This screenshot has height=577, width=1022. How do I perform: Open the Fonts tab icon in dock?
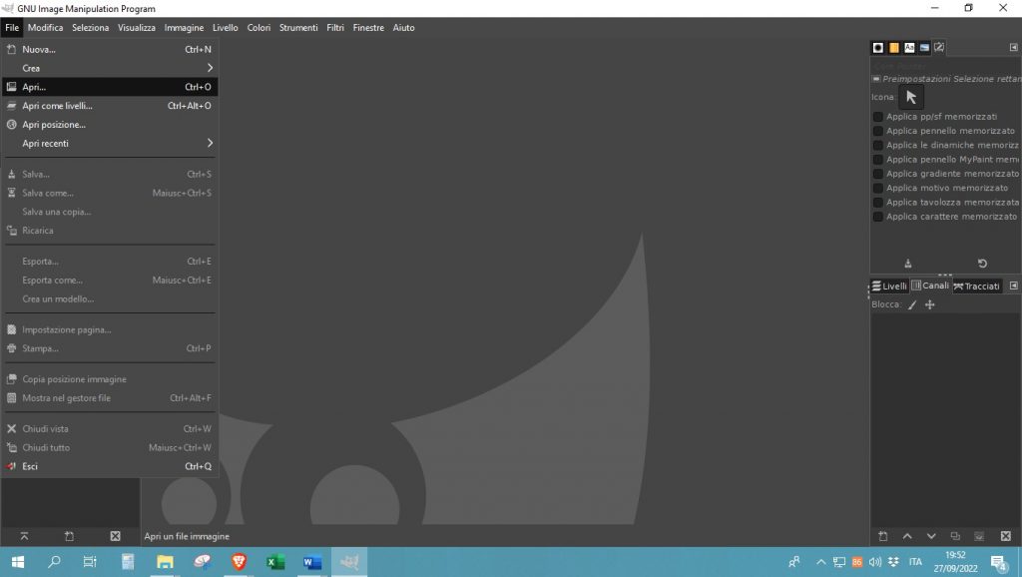(909, 47)
